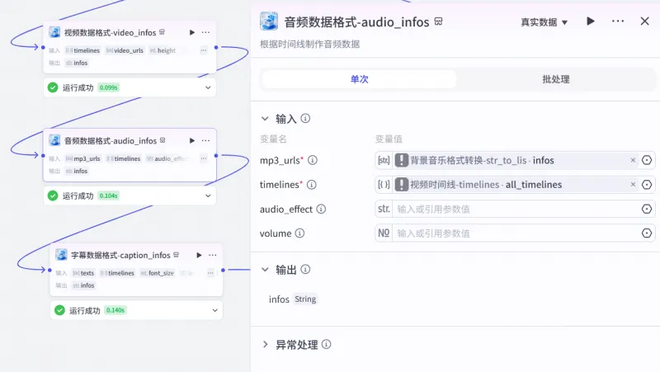Switch to the 批处理 tab
Screen dimensions: 660x372
[555, 79]
